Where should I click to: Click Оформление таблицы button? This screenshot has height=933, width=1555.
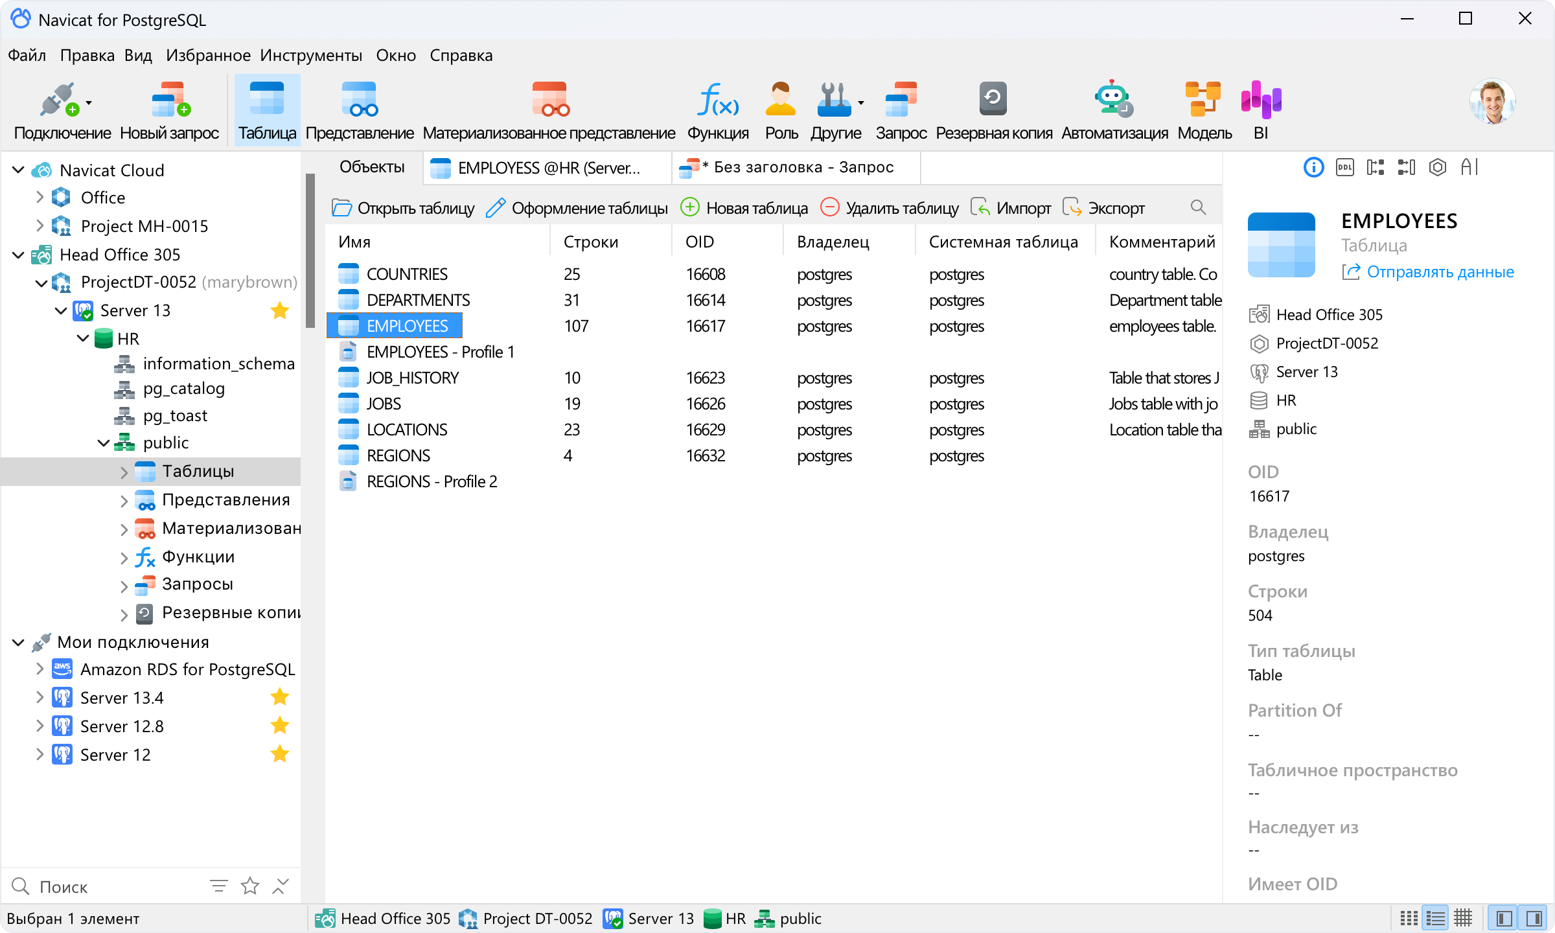pos(577,208)
